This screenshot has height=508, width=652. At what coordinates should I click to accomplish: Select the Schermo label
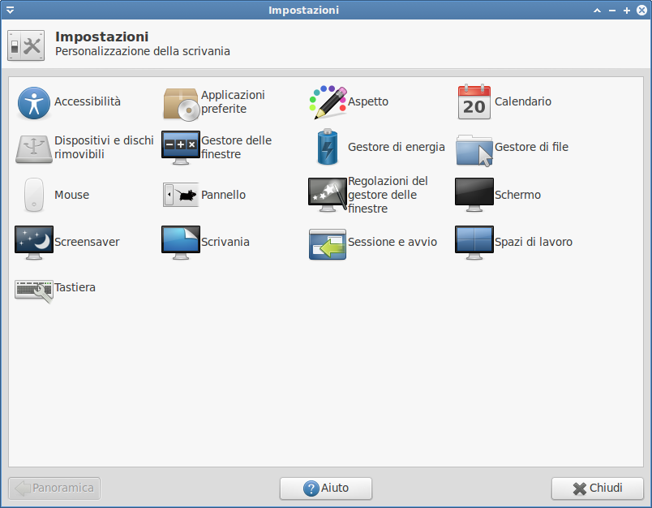[517, 195]
